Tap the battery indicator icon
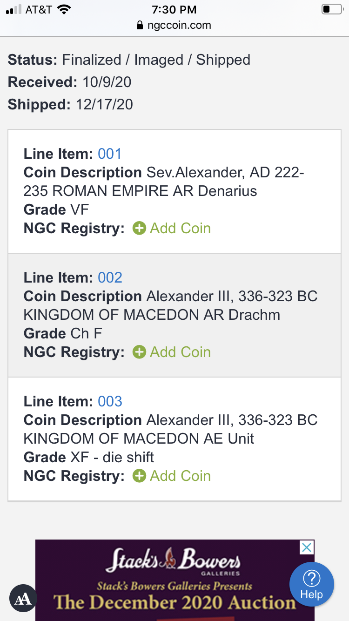The width and height of the screenshot is (349, 621). tap(332, 9)
